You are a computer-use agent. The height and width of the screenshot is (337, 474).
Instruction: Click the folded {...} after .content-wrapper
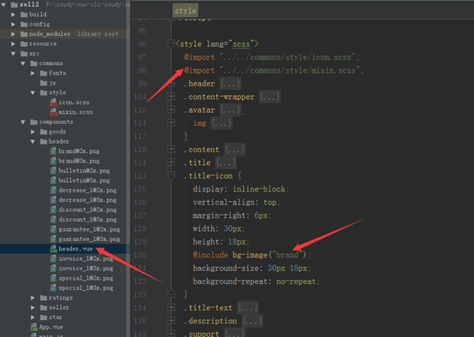tap(270, 97)
